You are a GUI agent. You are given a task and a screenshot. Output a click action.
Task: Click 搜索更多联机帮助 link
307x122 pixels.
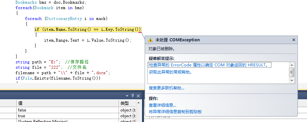166,88
